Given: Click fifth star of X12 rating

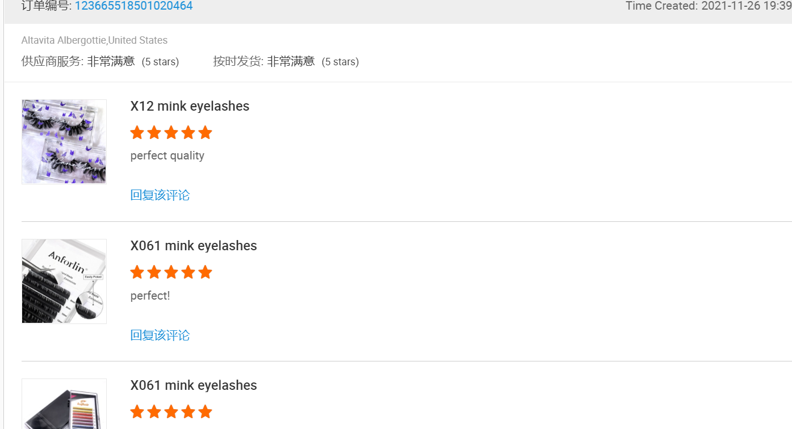Looking at the screenshot, I should (206, 133).
